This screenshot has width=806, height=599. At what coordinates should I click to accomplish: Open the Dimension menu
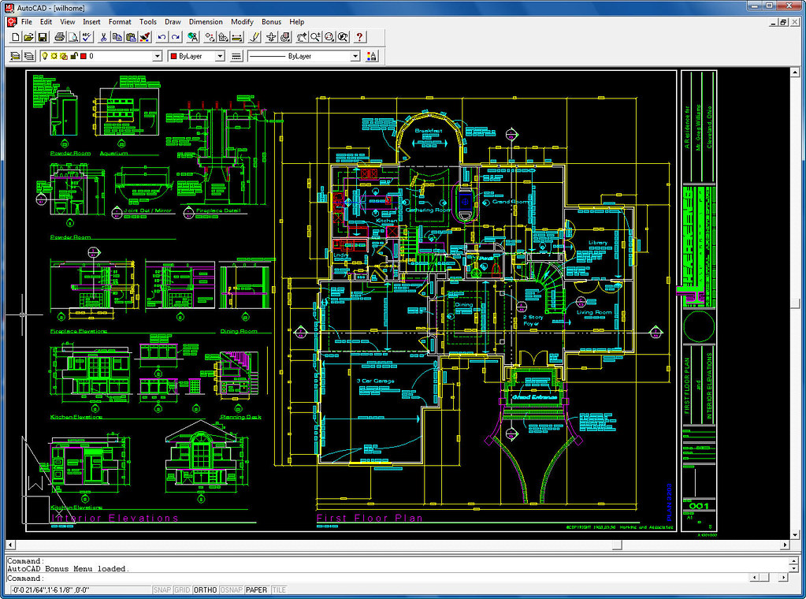coord(205,22)
